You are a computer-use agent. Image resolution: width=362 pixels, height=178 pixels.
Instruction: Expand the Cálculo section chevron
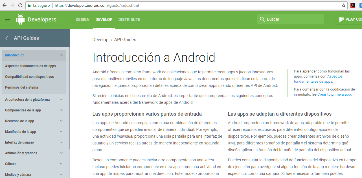pyautogui.click(x=61, y=164)
